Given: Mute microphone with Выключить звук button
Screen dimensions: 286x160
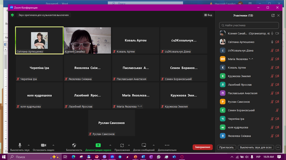Looking at the screenshot, I should pyautogui.click(x=20, y=147).
